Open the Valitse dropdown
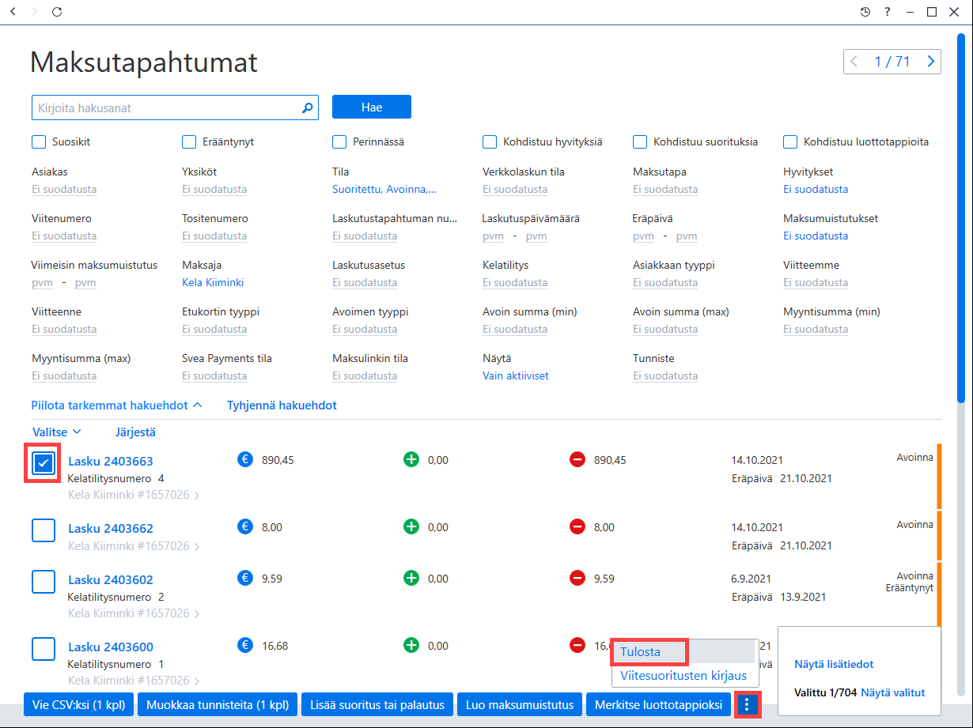The width and height of the screenshot is (973, 728). [57, 432]
